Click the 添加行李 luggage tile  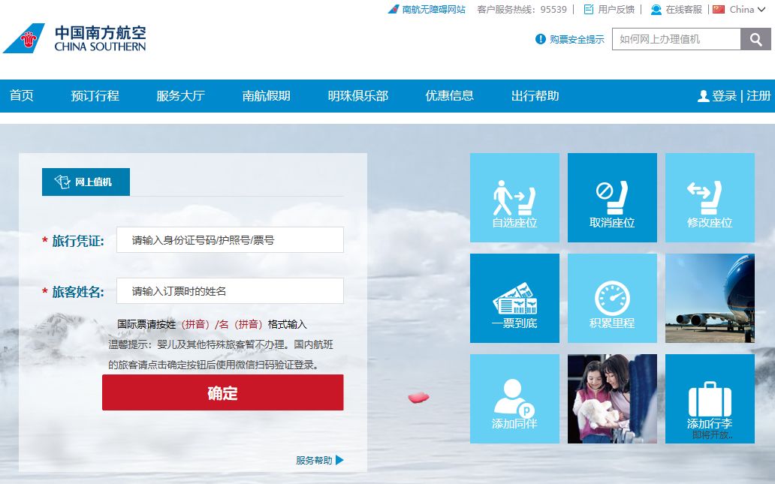tap(710, 398)
